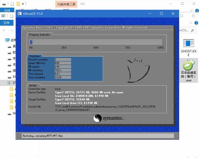This screenshot has height=158, width=199.
Task: Click the Symantec logo in Ghost window
Action: pyautogui.click(x=108, y=118)
